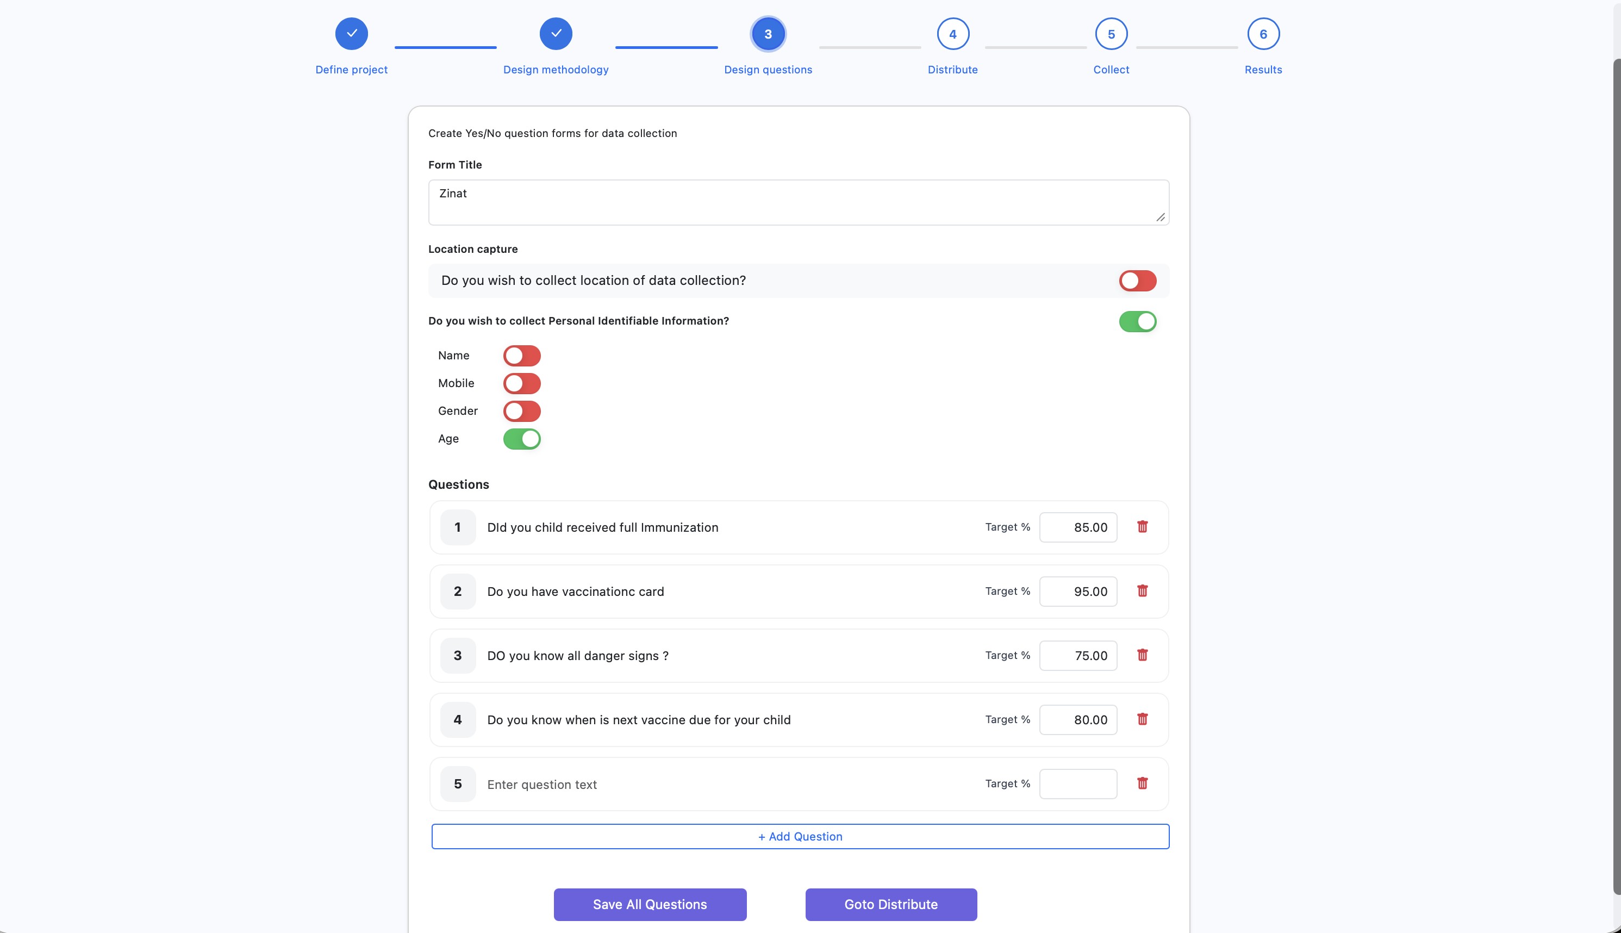Viewport: 1621px width, 933px height.
Task: Select the step 6 Results circle
Action: pyautogui.click(x=1262, y=33)
